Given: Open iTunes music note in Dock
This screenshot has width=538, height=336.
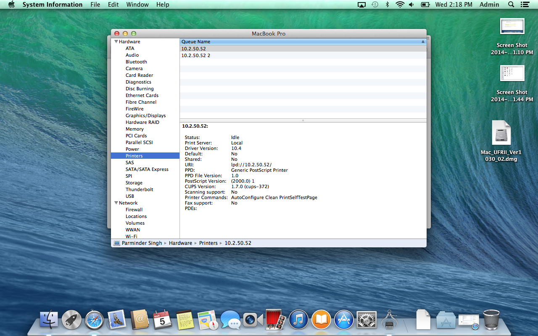Looking at the screenshot, I should pos(298,320).
